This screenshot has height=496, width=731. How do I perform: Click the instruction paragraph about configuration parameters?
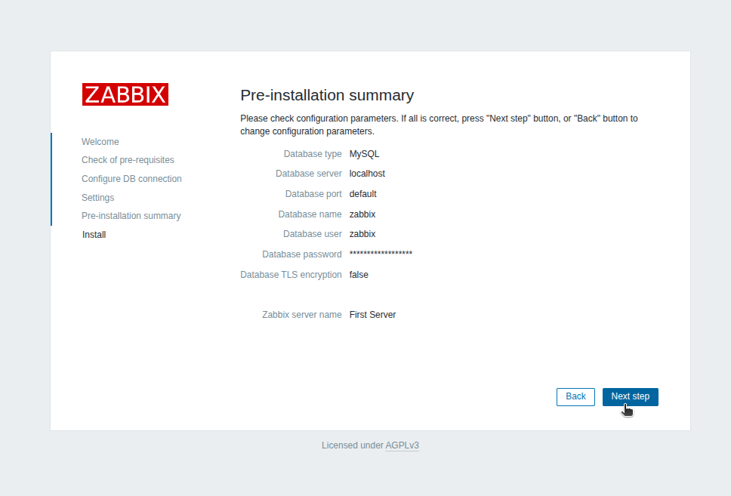(439, 125)
